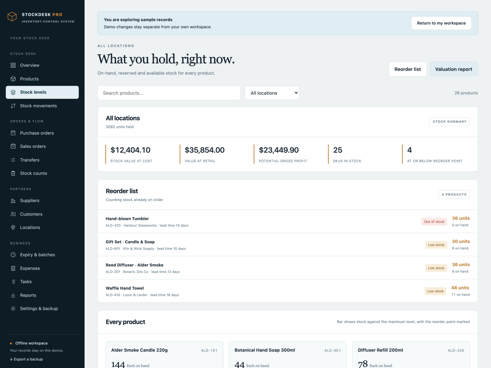Image resolution: width=491 pixels, height=368 pixels.
Task: Click Return to my workspace button
Action: coord(441,23)
